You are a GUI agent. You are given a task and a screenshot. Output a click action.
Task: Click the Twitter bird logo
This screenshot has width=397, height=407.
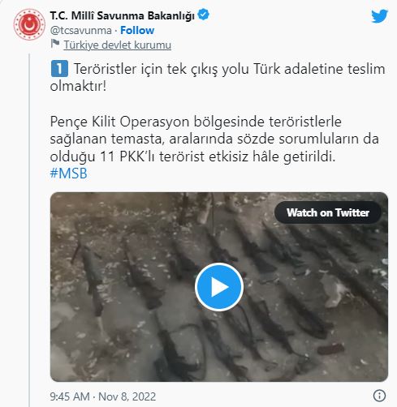point(379,16)
